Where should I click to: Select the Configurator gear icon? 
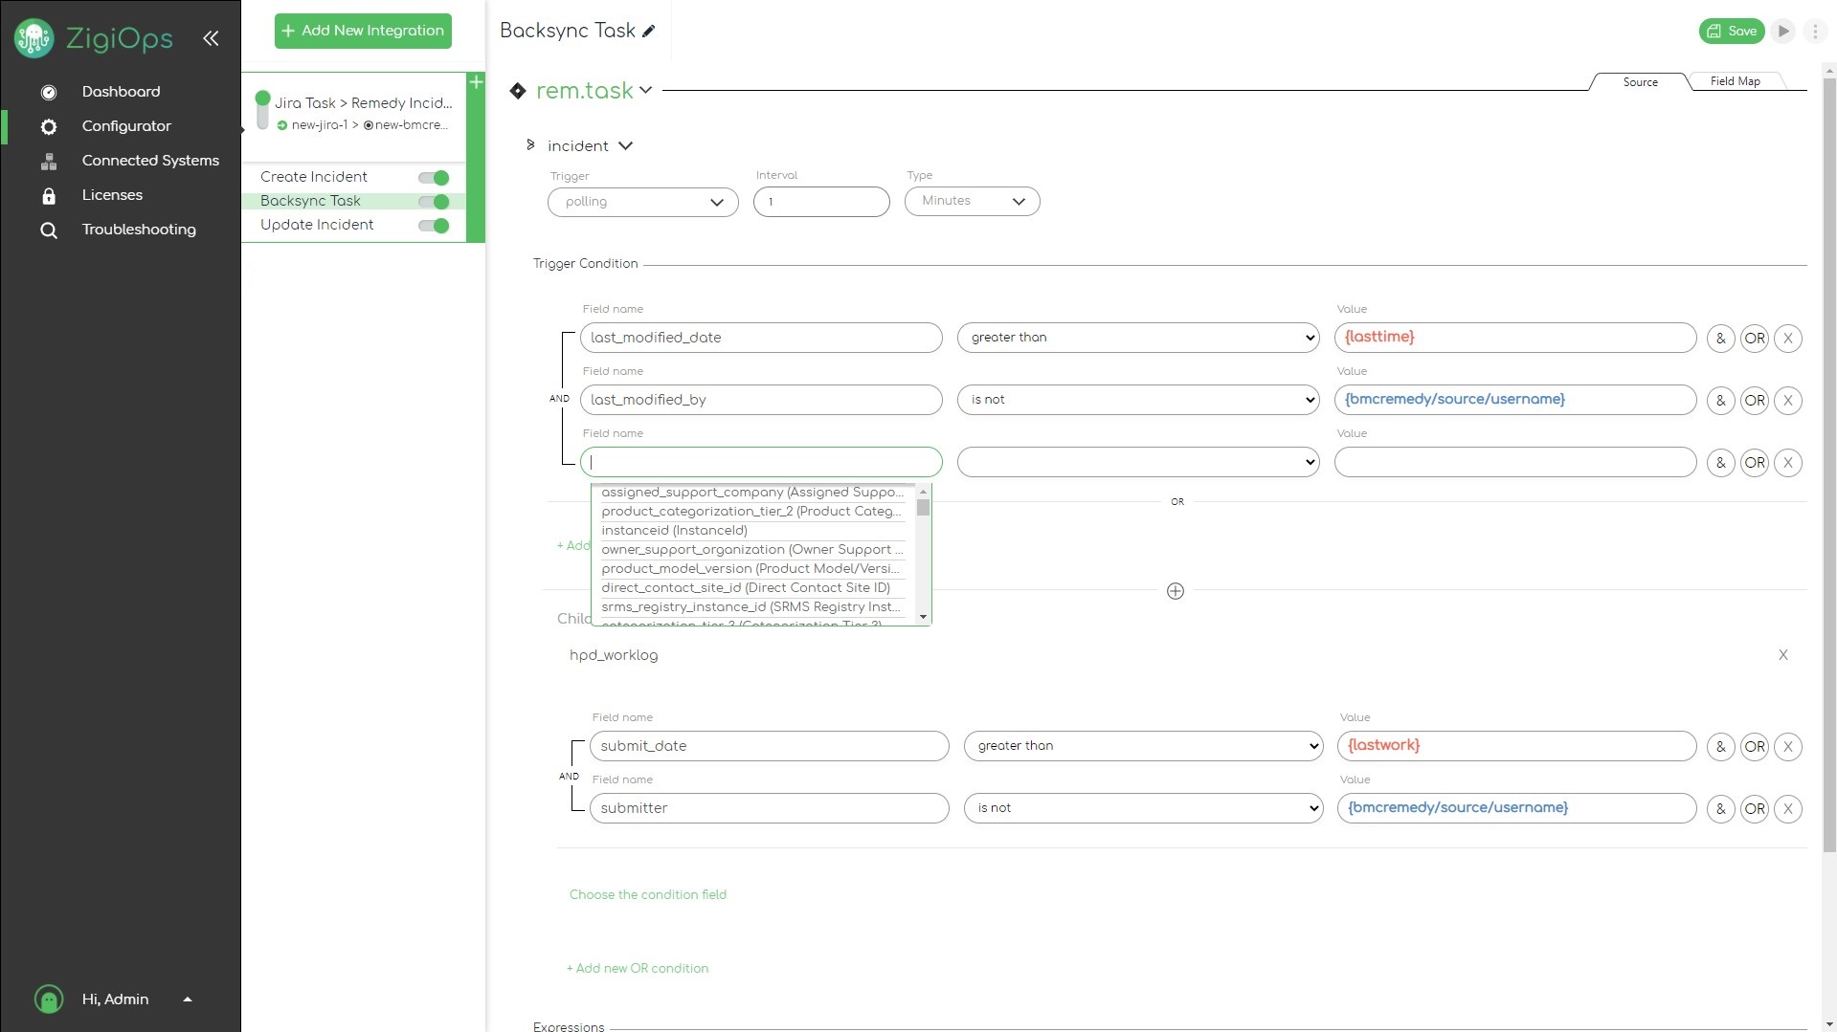point(48,125)
